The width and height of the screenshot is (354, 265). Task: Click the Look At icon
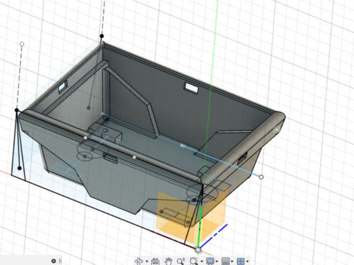(155, 261)
